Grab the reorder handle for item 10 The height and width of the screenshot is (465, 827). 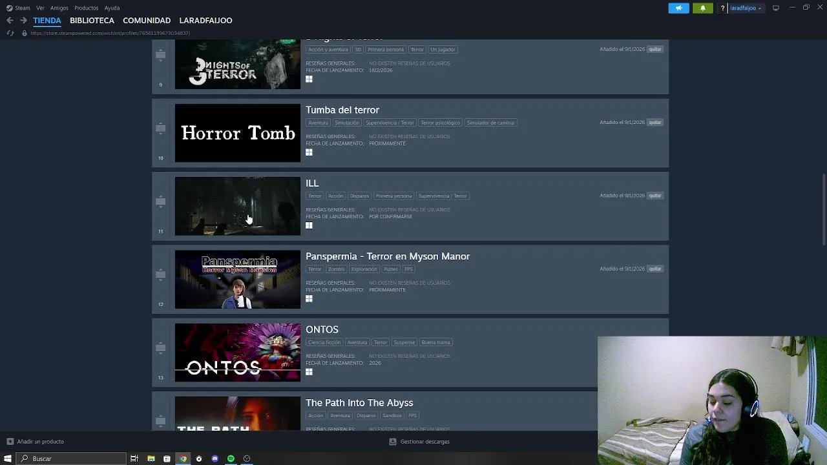(160, 128)
